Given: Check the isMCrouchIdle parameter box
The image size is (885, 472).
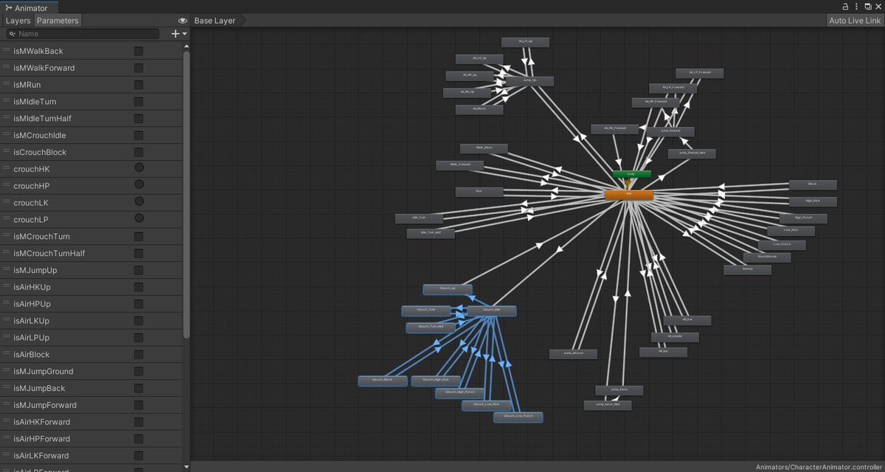Looking at the screenshot, I should click(x=139, y=135).
